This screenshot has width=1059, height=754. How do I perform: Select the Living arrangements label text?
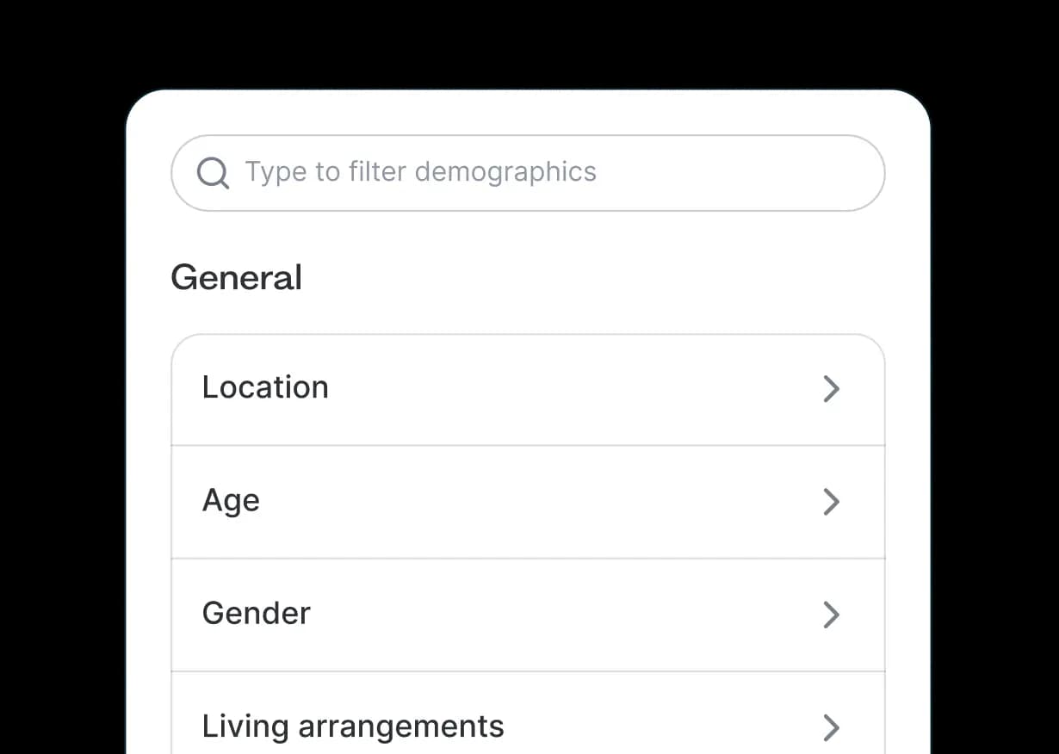[x=352, y=726]
